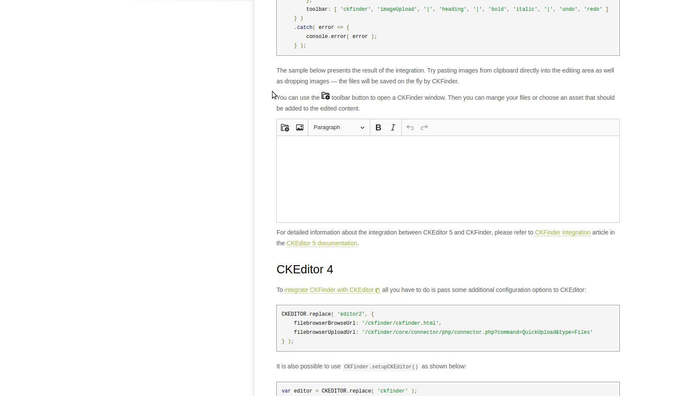Screen dimensions: 686x396
Task: Open the Paragraph heading dropdown
Action: (x=339, y=127)
